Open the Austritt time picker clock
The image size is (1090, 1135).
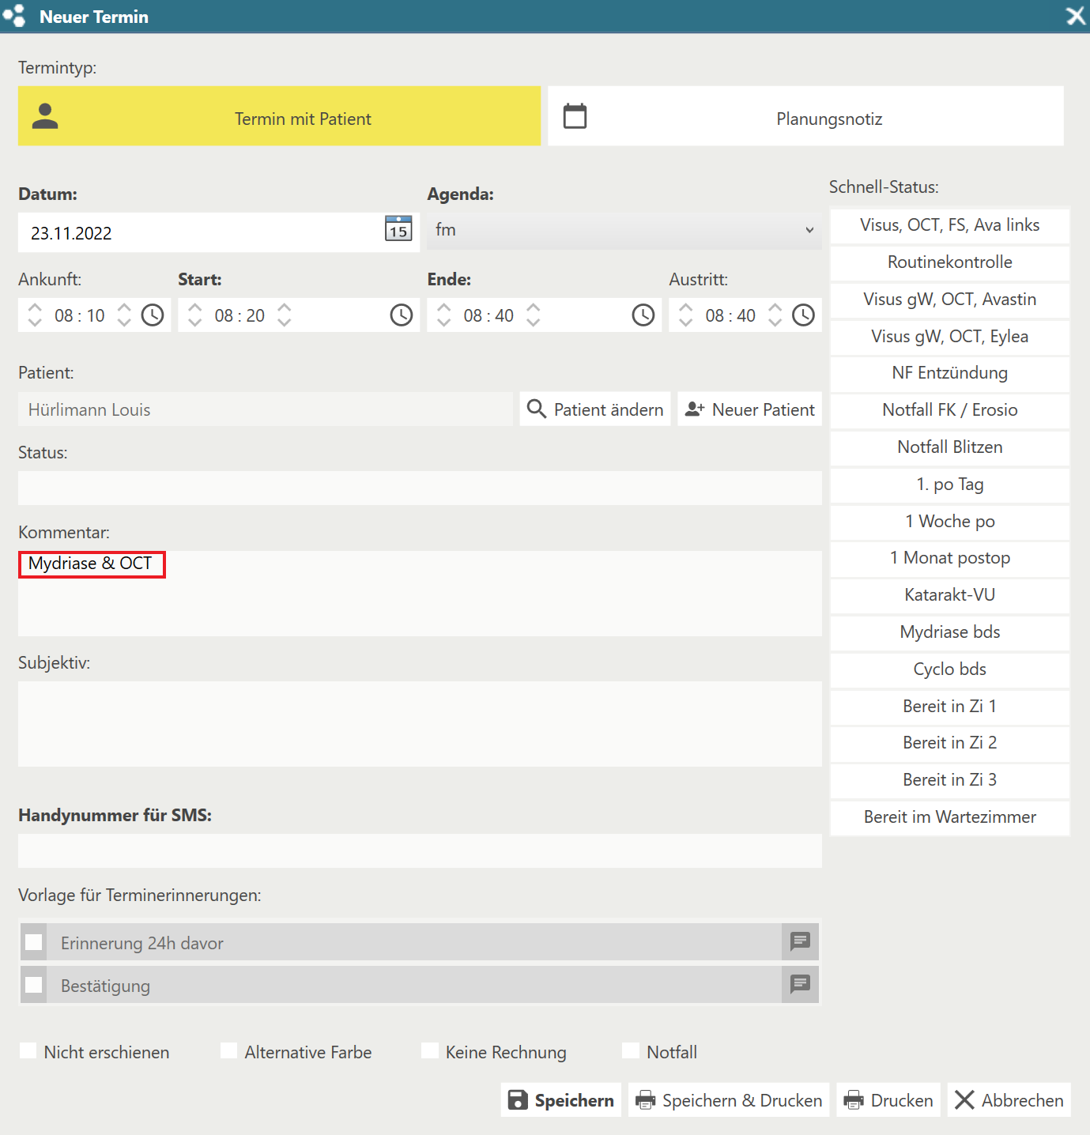[x=803, y=315]
